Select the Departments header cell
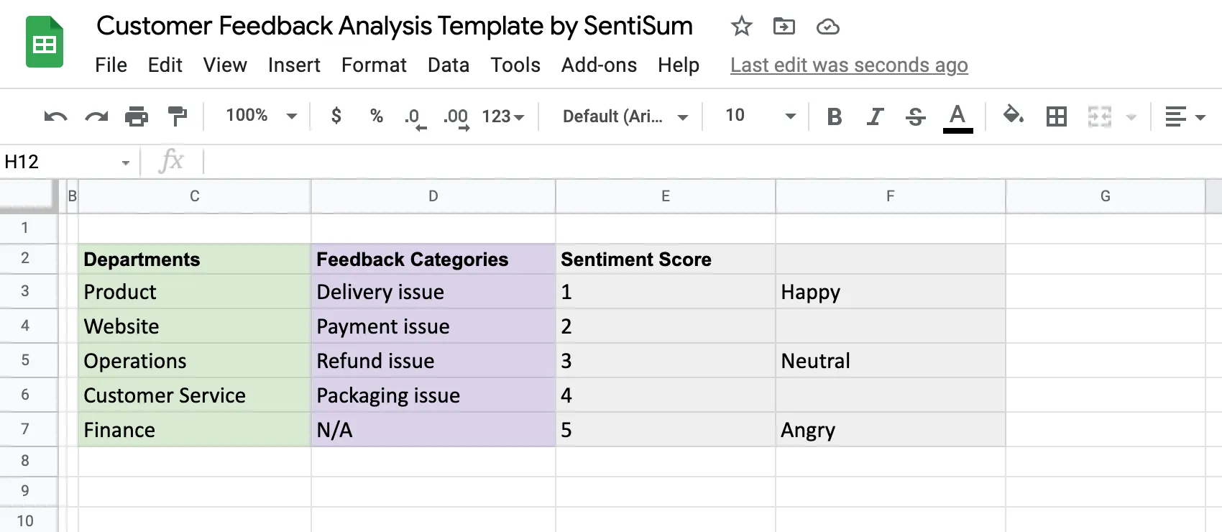The image size is (1222, 532). (x=195, y=259)
